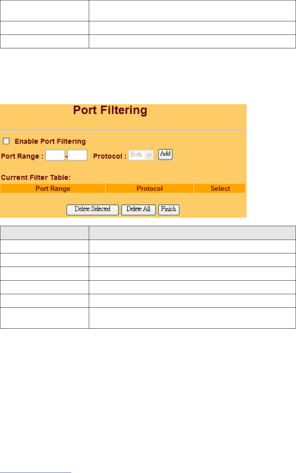
Task: Focus the starting Port Range input field
Action: click(55, 155)
